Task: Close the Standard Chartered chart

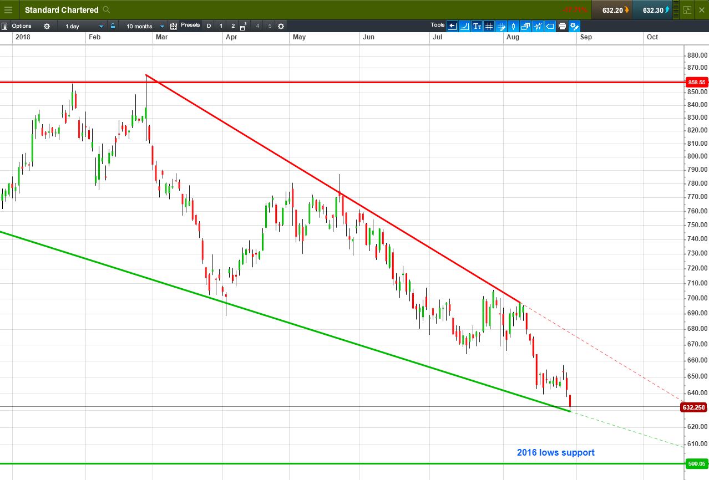Action: pyautogui.click(x=702, y=10)
